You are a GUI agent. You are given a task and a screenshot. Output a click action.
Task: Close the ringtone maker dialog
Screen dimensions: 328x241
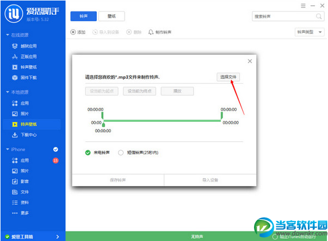pos(250,61)
